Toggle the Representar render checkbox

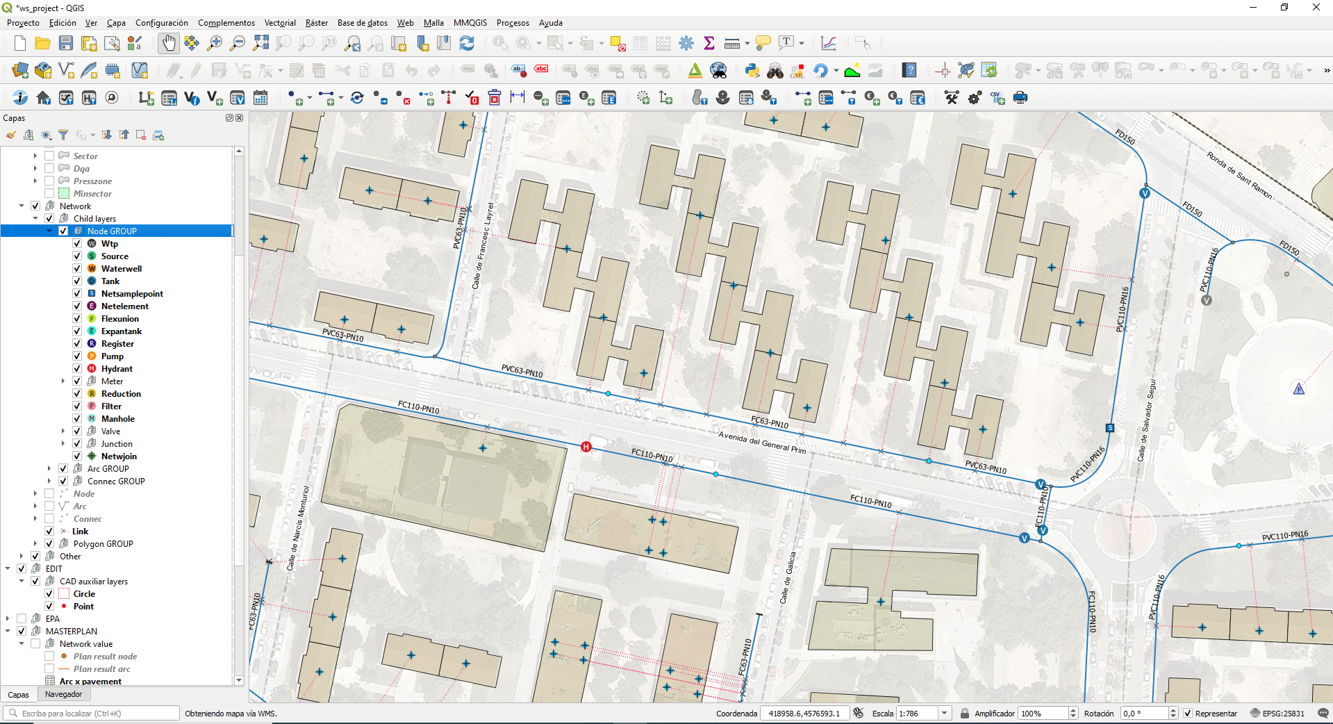click(1188, 714)
